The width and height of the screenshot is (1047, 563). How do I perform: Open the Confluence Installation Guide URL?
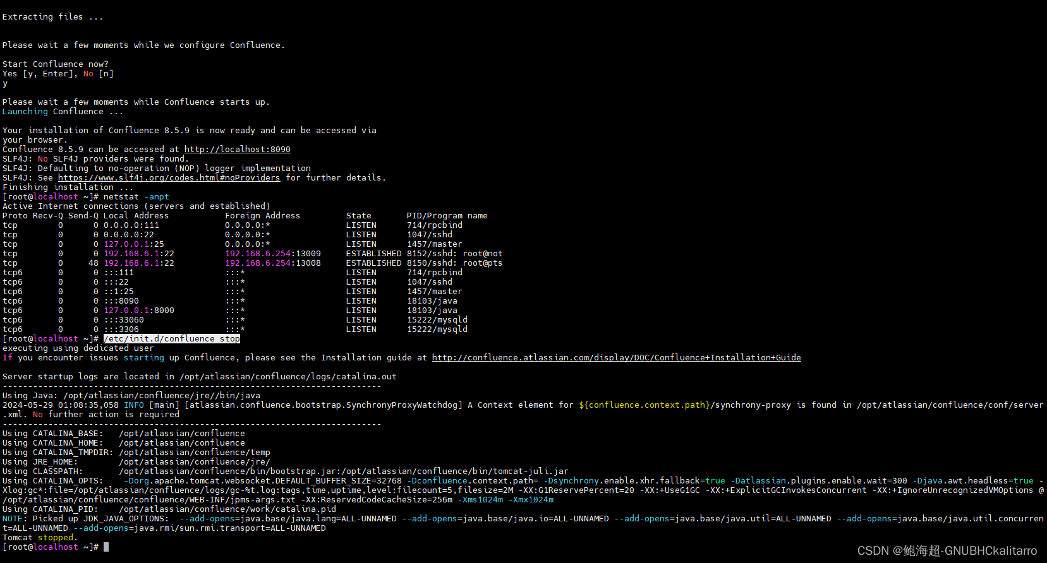[616, 358]
